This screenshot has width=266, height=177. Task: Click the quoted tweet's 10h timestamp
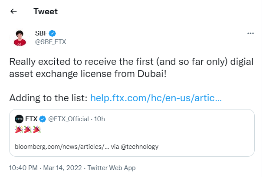point(99,119)
